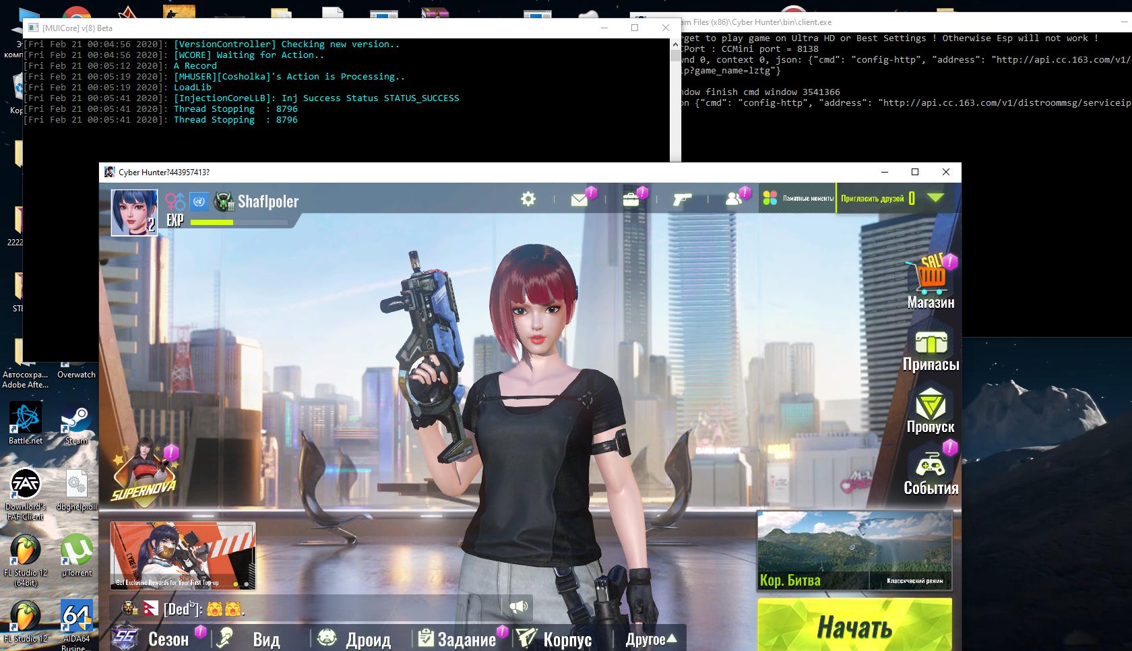The height and width of the screenshot is (651, 1132).
Task: Click MUICore console line Inj Success Status
Action: [x=317, y=98]
